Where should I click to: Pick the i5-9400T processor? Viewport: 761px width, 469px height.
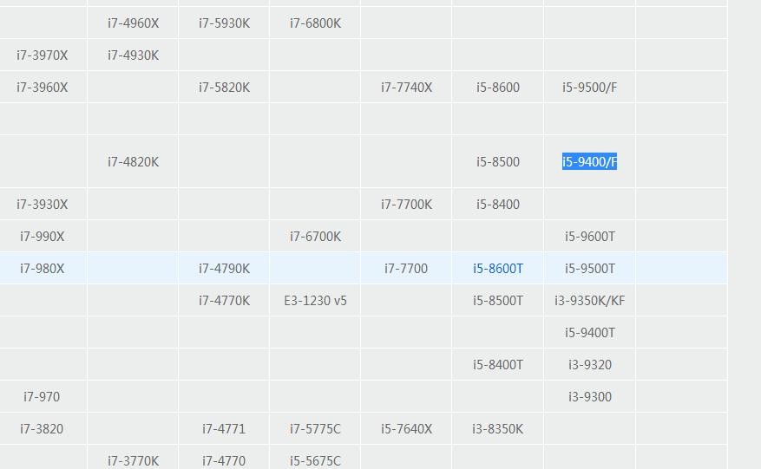(x=589, y=333)
